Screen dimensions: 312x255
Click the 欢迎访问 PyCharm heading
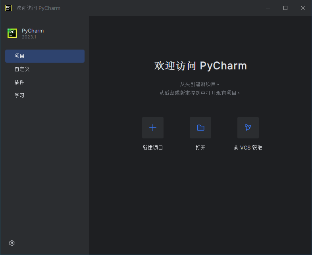coord(200,65)
